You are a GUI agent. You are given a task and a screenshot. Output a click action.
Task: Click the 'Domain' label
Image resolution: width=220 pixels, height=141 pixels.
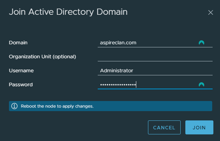18,43
